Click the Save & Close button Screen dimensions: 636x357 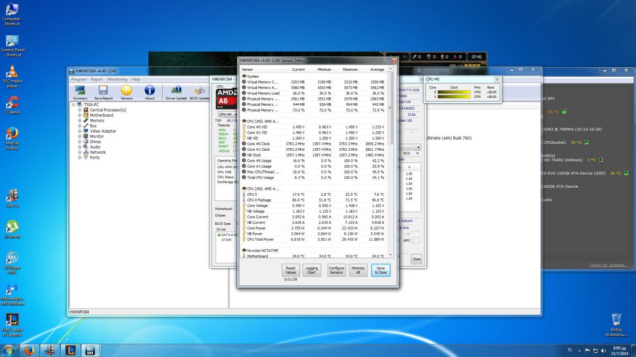[381, 270]
